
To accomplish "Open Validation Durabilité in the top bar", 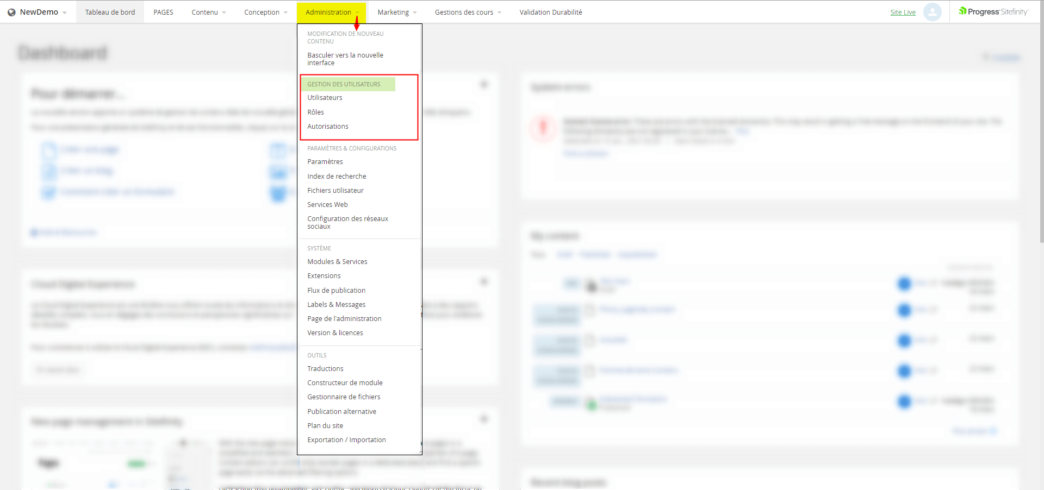I will 550,12.
